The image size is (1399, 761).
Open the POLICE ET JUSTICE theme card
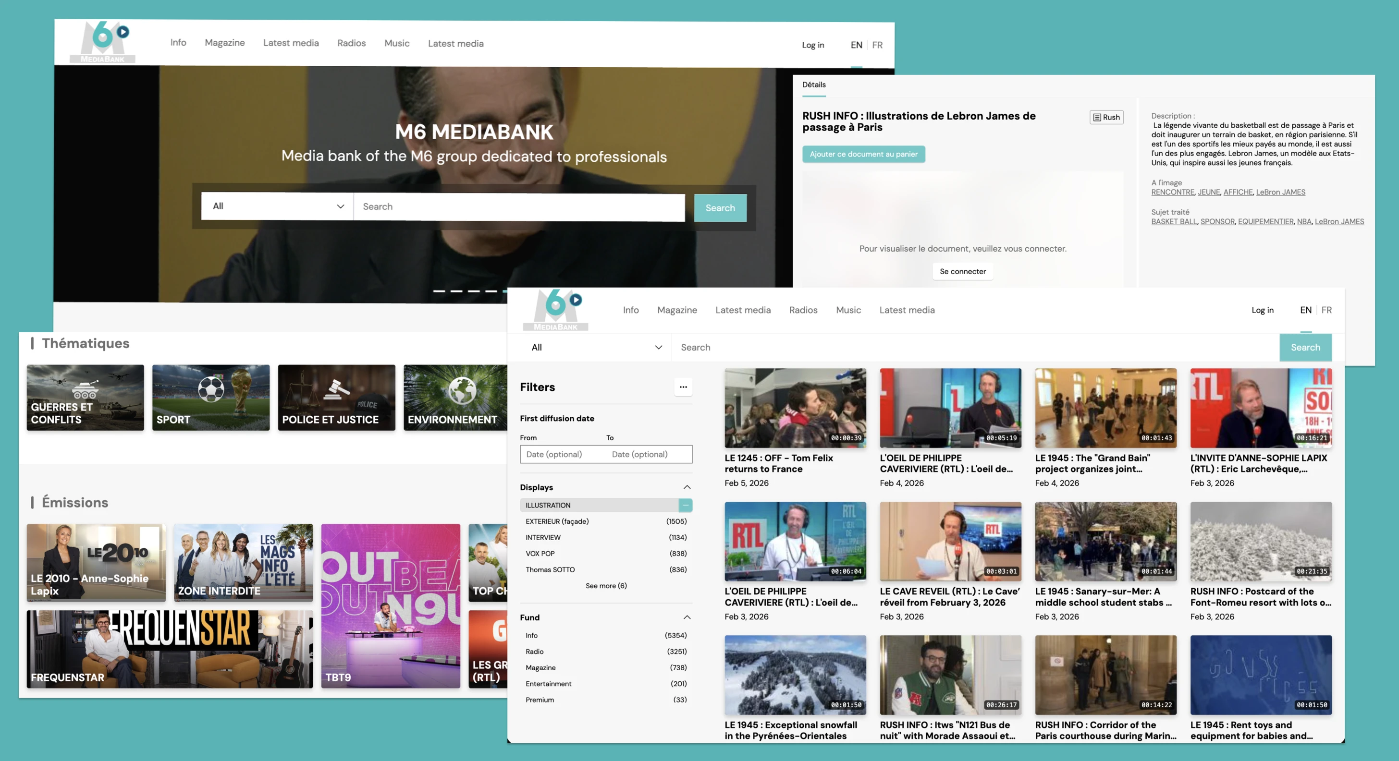tap(337, 398)
